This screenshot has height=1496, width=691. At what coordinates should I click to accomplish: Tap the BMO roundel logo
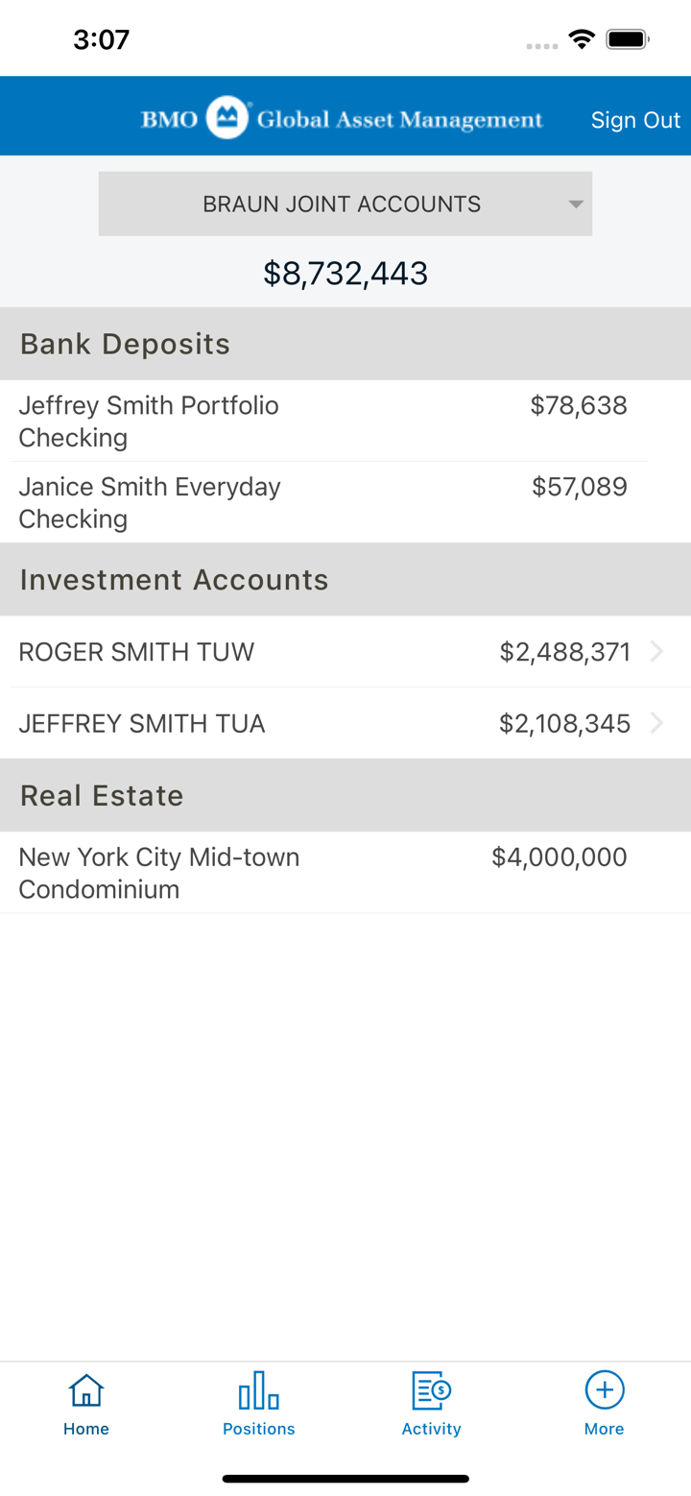(x=227, y=118)
